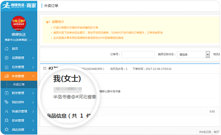This screenshot has width=221, height=135.
Task: Click the 当天流水号：1 text
Action: (x=118, y=69)
